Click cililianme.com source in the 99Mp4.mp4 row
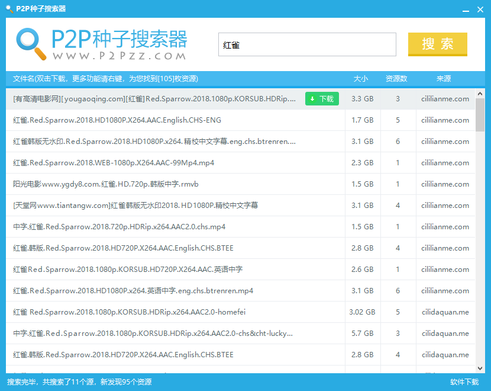491x391 pixels. coord(445,163)
